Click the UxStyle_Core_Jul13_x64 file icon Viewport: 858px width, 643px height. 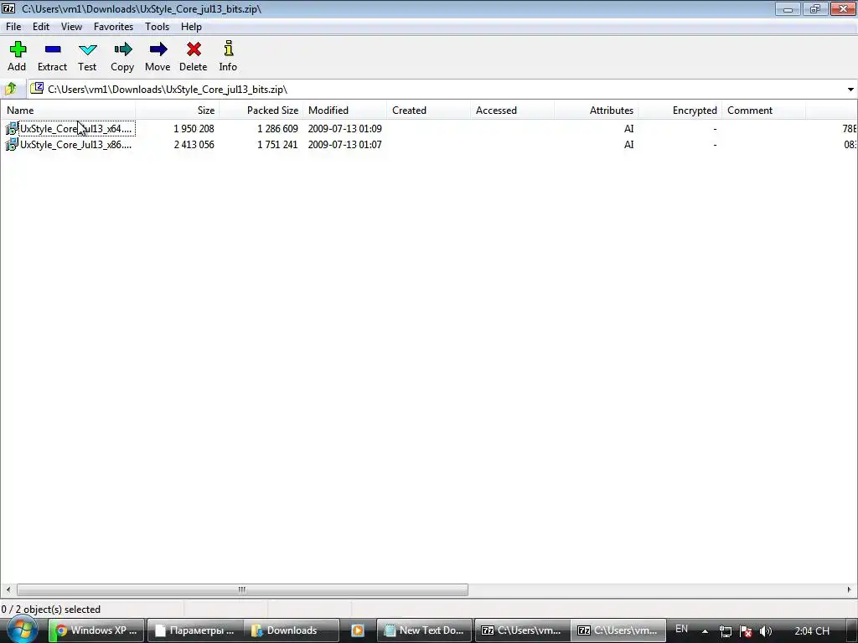point(12,128)
